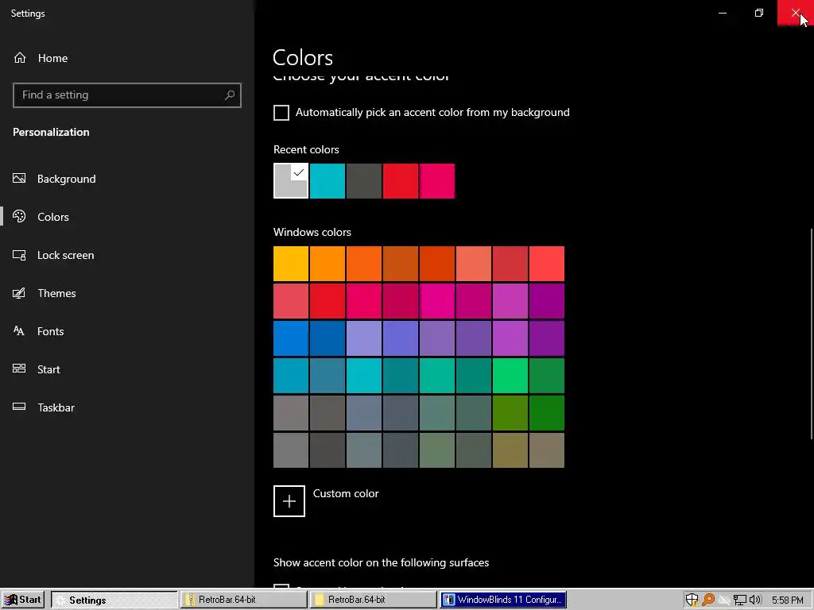This screenshot has height=610, width=814.
Task: Click the Start tiles icon in sidebar
Action: (x=19, y=369)
